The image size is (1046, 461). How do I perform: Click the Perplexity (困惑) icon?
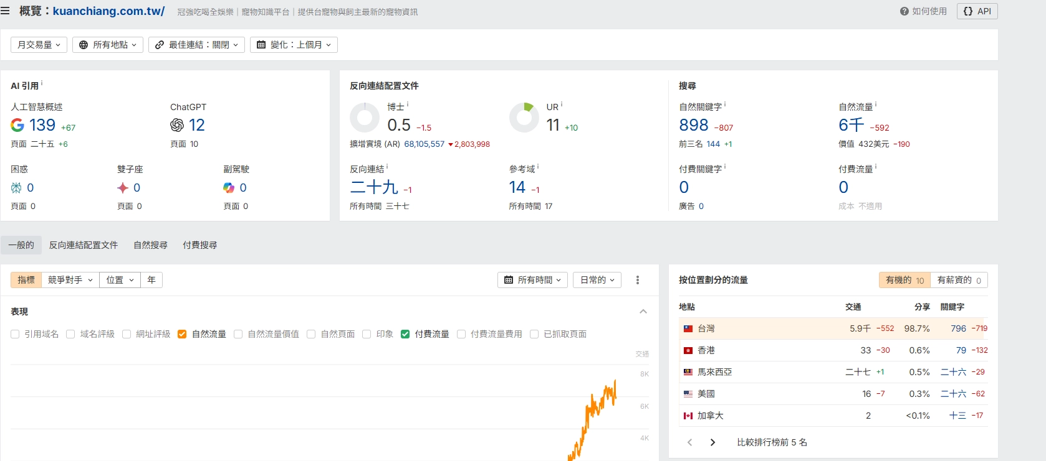pos(16,188)
